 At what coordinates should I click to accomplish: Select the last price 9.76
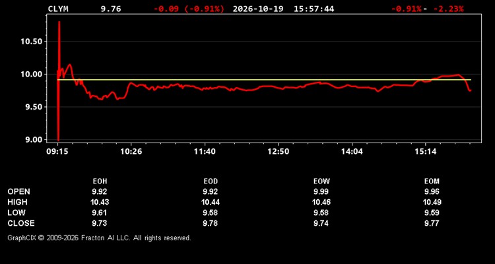111,9
